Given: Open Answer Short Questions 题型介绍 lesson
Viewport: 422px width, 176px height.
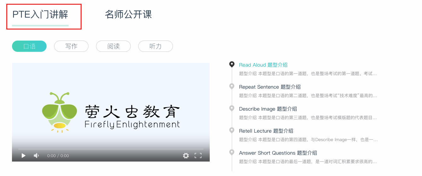Looking at the screenshot, I should coord(278,153).
